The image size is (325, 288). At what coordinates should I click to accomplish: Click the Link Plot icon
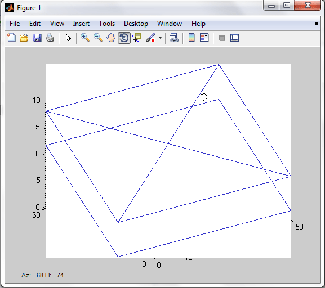point(173,38)
